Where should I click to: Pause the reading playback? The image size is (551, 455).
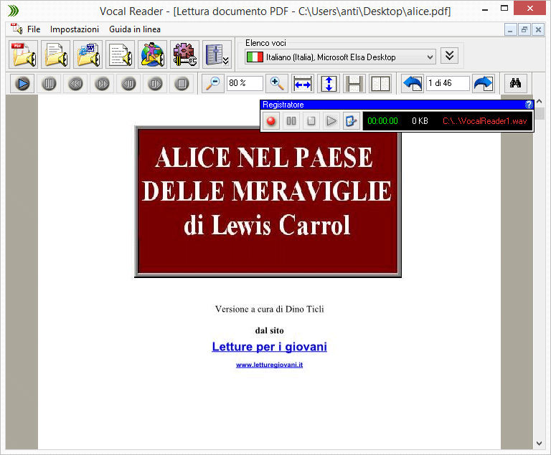[x=49, y=84]
